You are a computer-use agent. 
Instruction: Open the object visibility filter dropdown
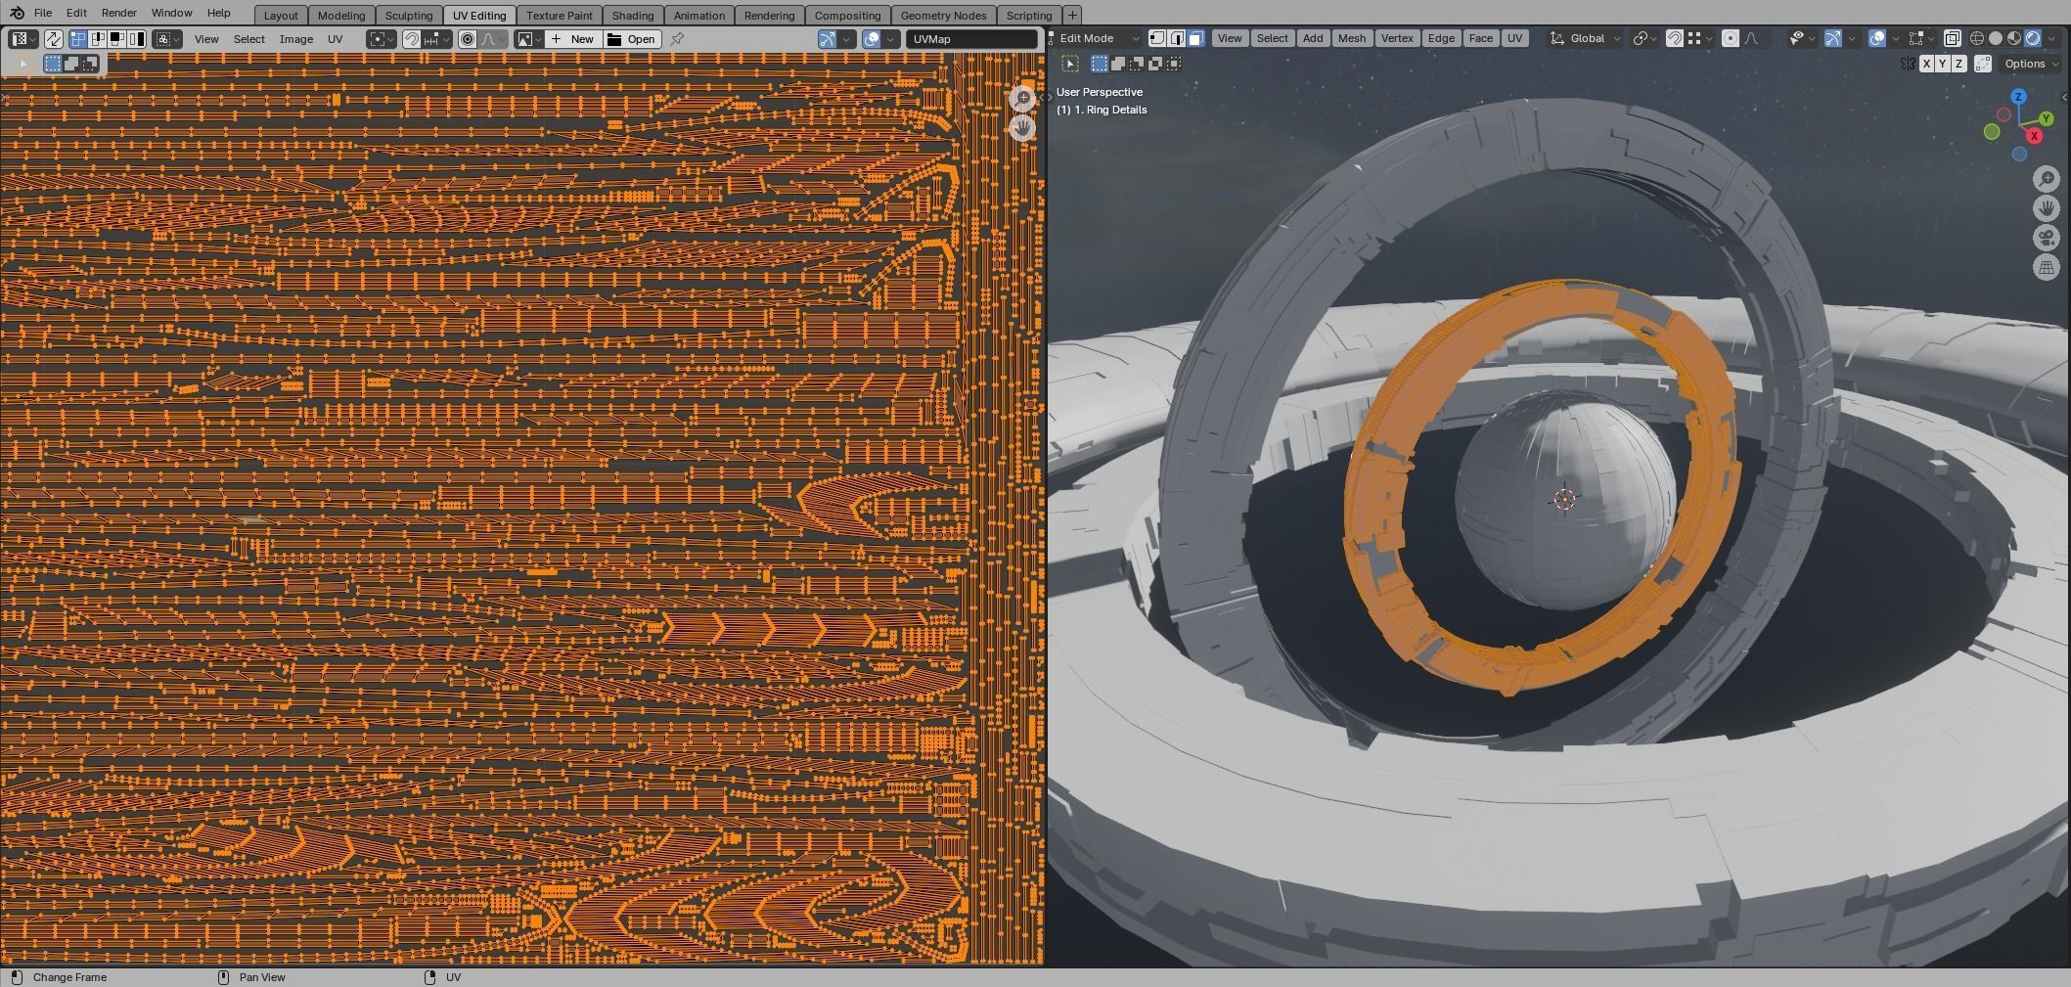[1801, 38]
